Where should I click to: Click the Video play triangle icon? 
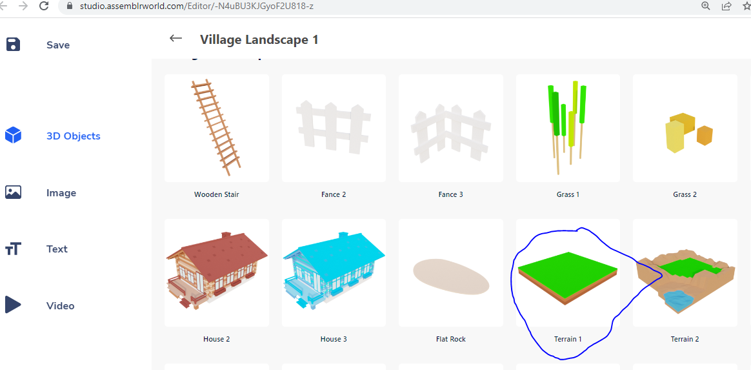[13, 305]
